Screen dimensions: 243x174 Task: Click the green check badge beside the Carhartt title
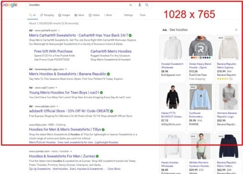click(130, 36)
